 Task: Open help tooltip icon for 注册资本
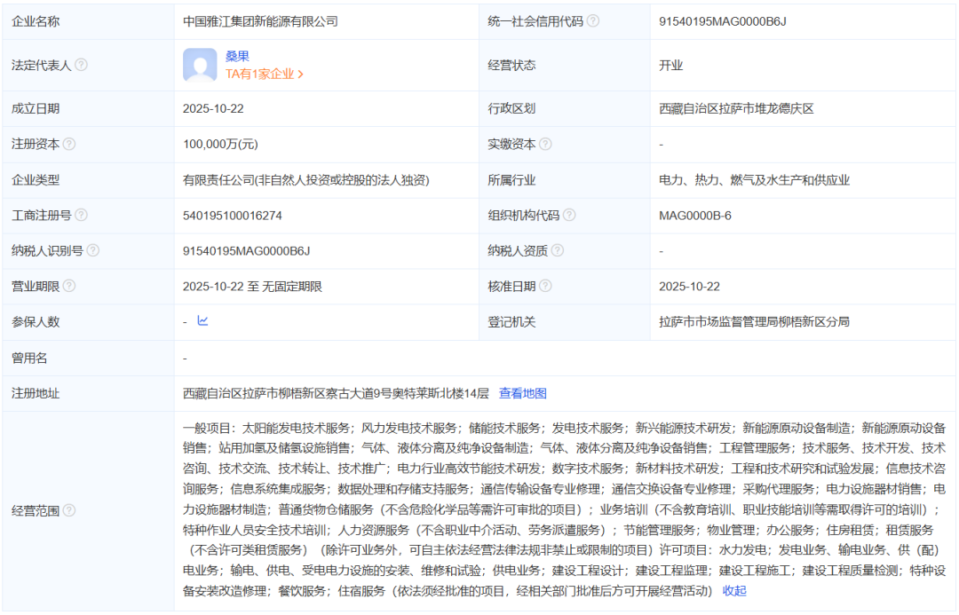(x=69, y=144)
